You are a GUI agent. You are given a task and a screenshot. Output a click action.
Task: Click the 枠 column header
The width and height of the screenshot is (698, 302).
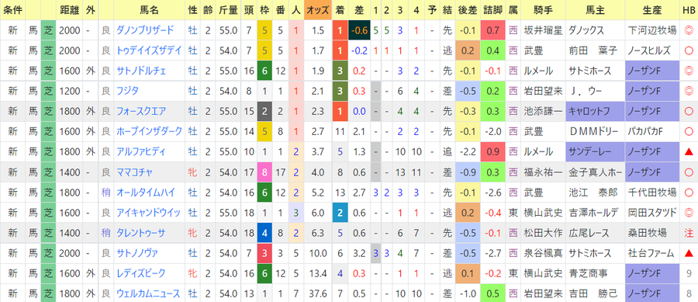point(264,10)
